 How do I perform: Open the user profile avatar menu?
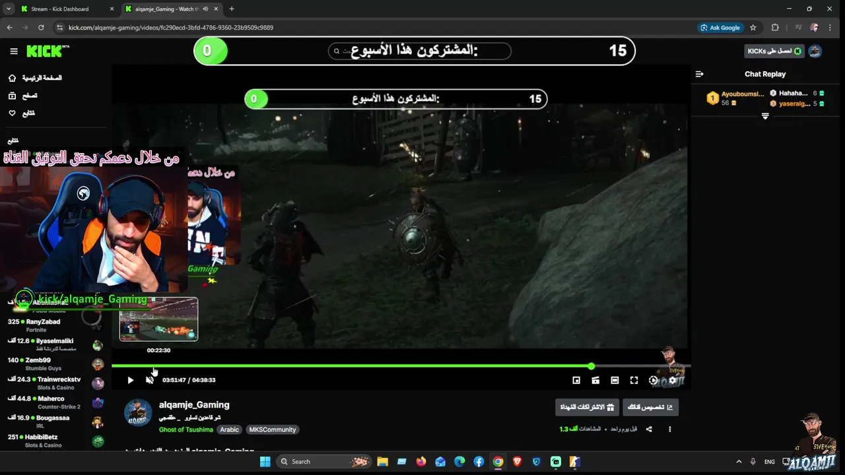pyautogui.click(x=815, y=51)
